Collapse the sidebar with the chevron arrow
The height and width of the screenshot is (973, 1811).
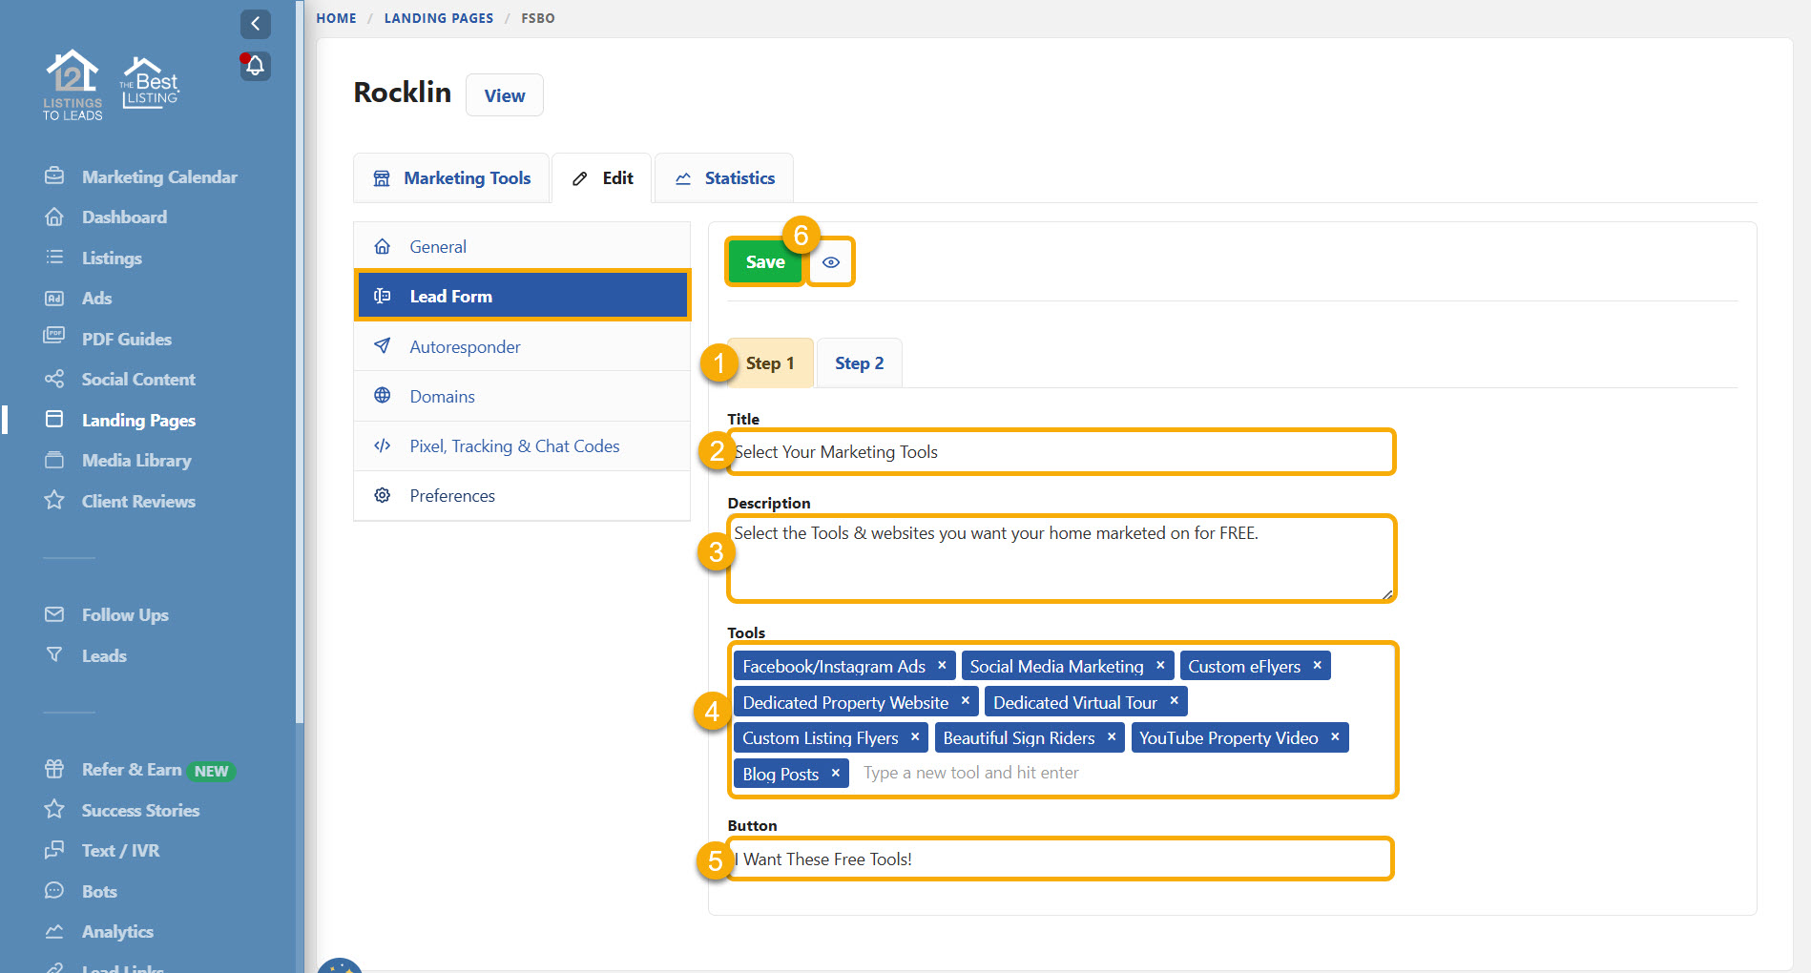255,24
